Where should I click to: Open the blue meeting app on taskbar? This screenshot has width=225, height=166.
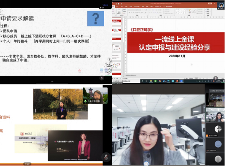181,81
